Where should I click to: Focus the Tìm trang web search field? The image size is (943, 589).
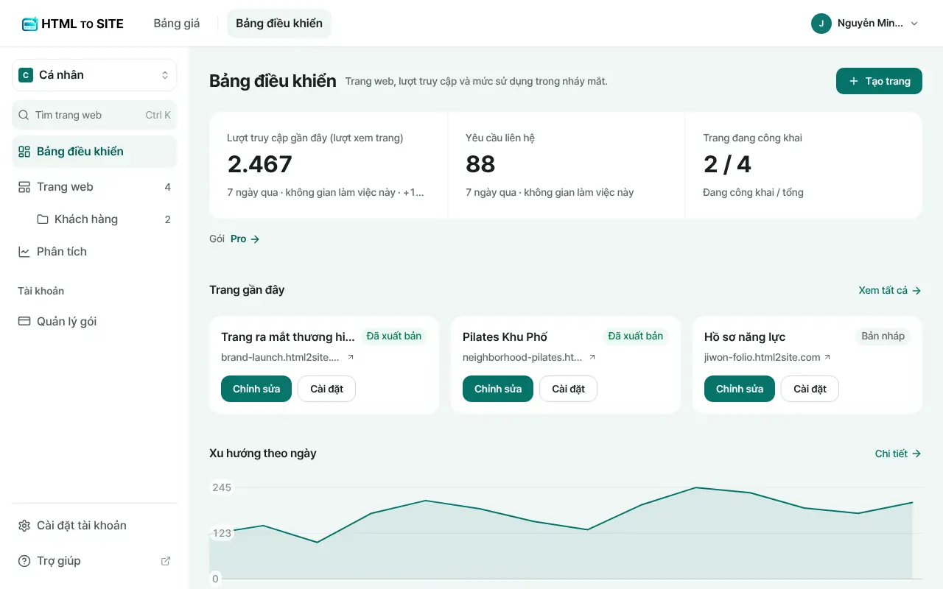tap(94, 115)
